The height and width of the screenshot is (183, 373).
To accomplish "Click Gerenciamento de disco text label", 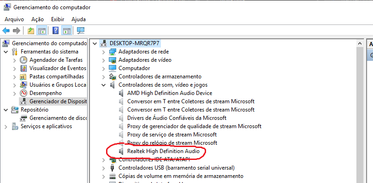I will [x=58, y=118].
